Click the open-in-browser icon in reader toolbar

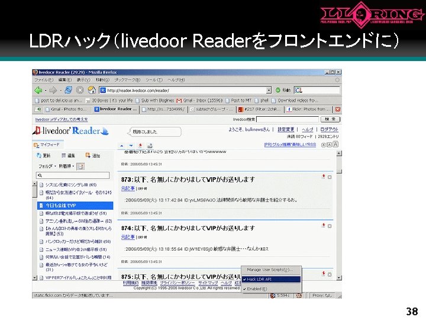pyautogui.click(x=150, y=146)
